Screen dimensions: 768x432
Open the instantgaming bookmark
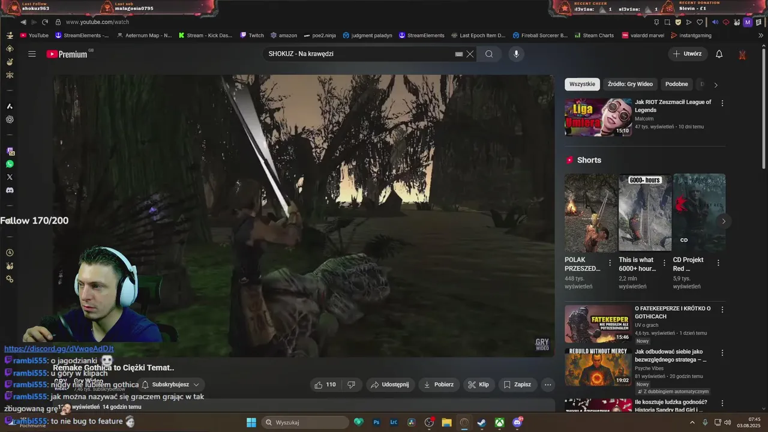691,35
